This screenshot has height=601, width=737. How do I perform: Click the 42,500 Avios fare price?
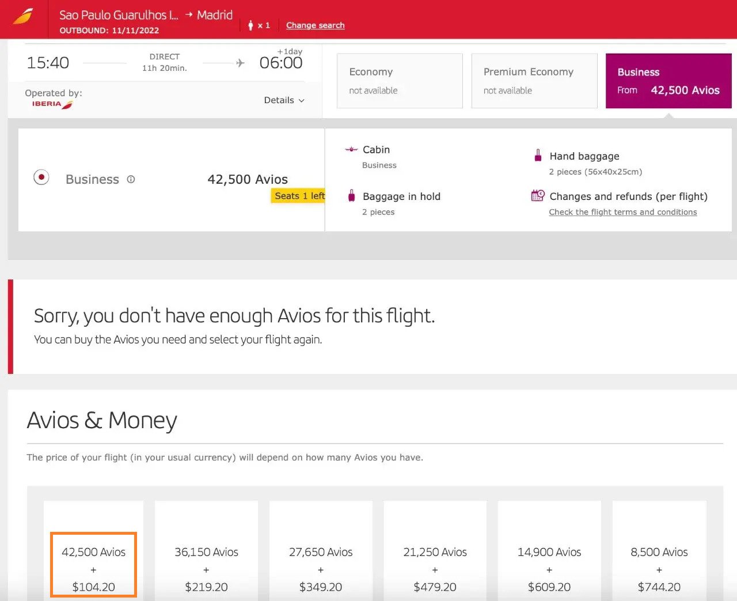tap(248, 179)
